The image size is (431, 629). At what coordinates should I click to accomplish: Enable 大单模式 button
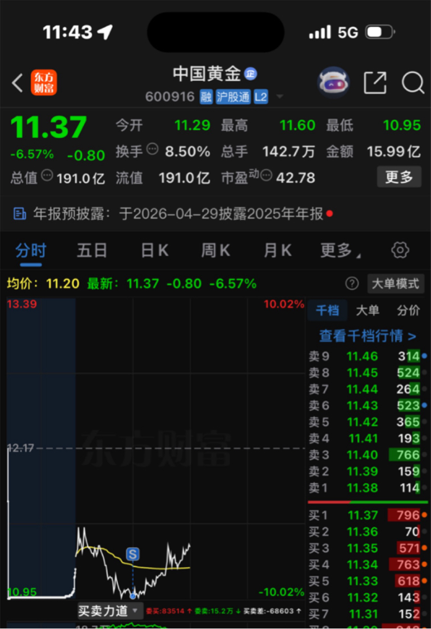tap(396, 284)
